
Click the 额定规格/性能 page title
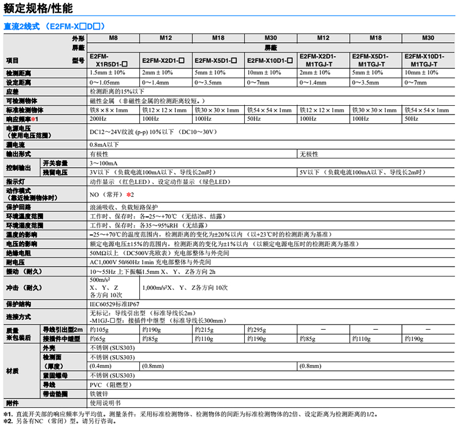click(39, 9)
